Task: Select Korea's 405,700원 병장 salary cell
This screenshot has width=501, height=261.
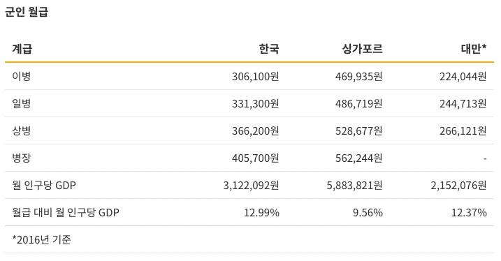Action: (255, 158)
